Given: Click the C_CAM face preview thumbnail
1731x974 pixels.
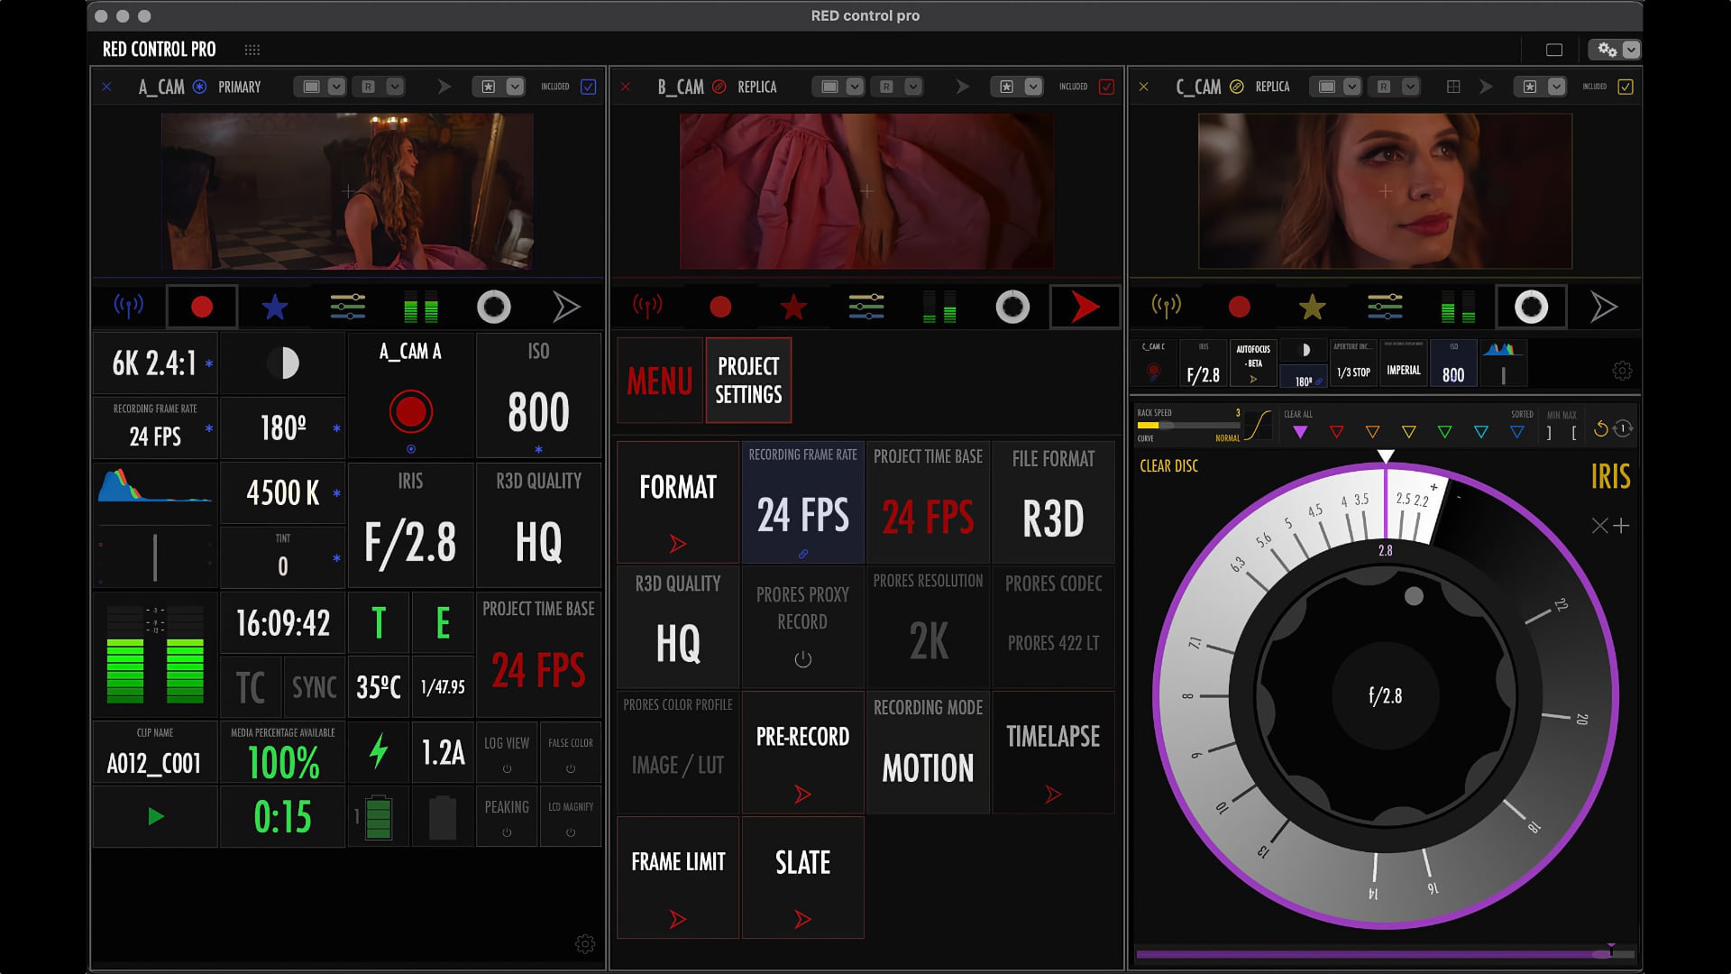Looking at the screenshot, I should click(1385, 191).
